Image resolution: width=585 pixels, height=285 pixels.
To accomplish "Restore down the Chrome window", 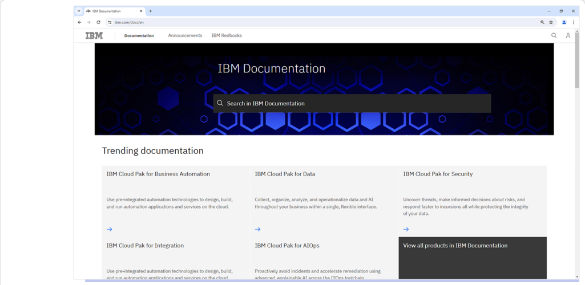I will coord(561,11).
